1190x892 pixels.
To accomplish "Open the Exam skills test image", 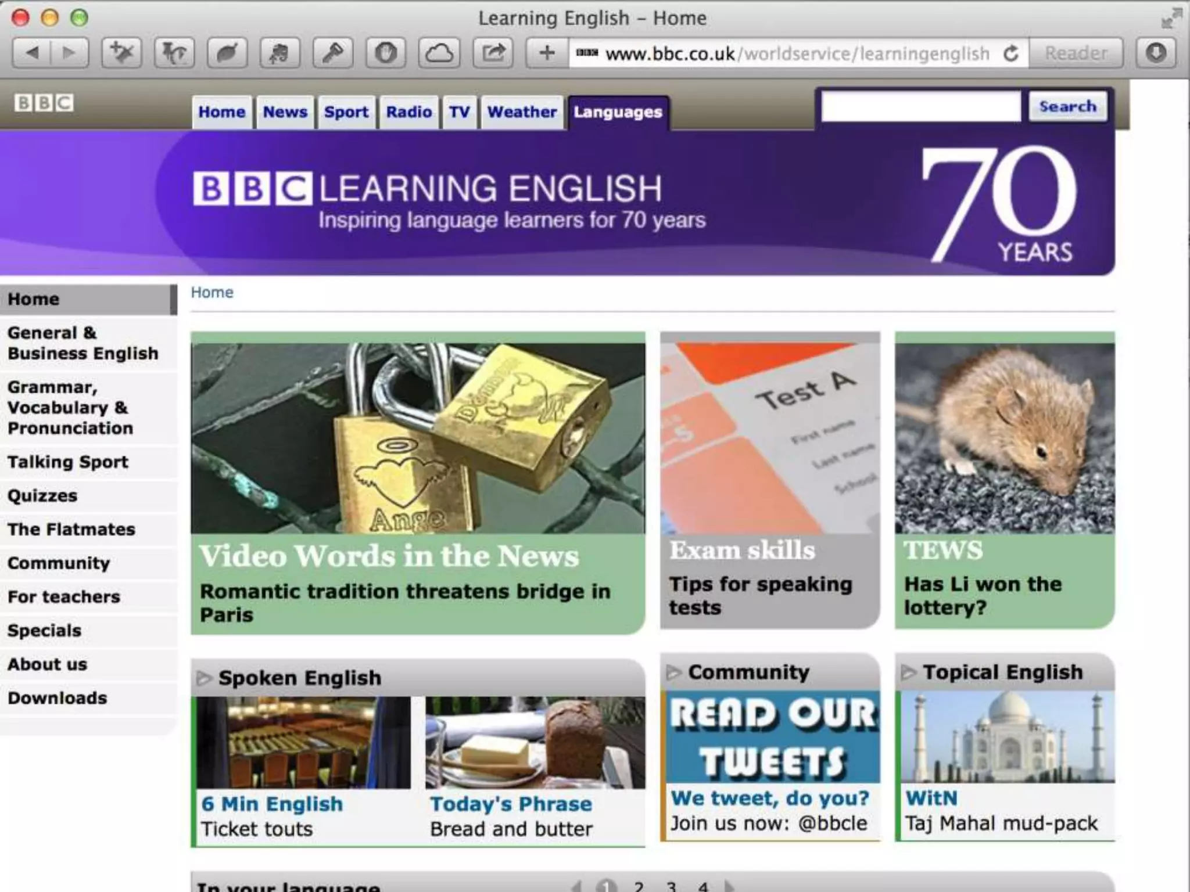I will [769, 437].
